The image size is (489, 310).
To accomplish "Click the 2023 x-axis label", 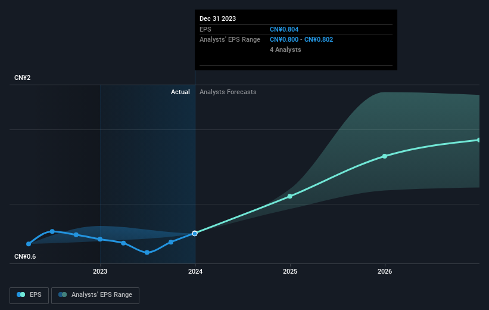I will coord(100,272).
